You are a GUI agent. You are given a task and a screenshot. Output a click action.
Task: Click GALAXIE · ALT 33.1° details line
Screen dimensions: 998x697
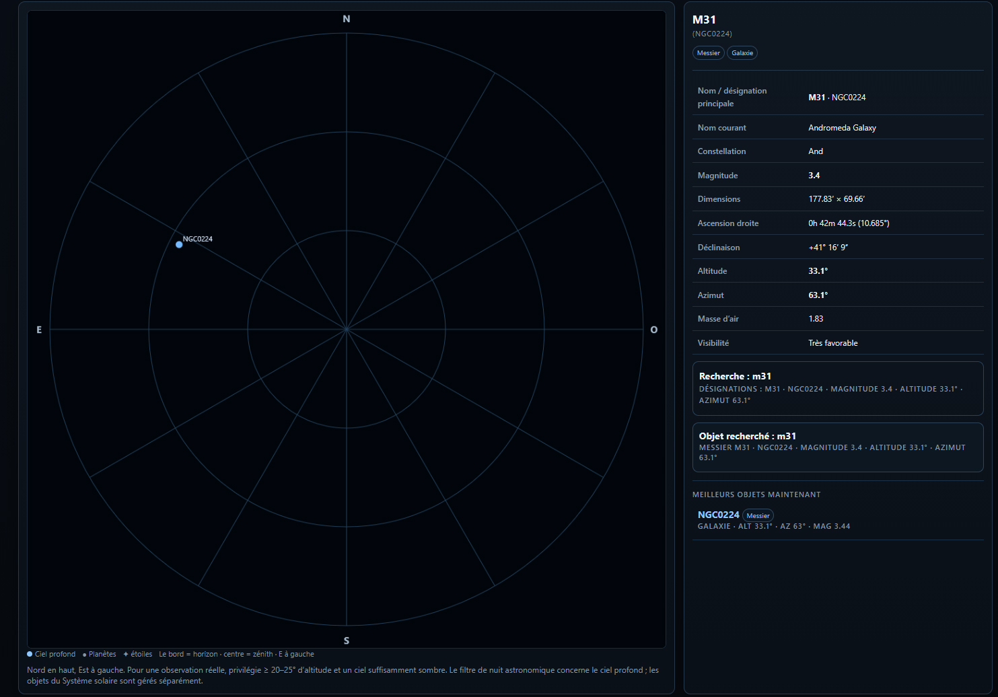[x=774, y=527]
